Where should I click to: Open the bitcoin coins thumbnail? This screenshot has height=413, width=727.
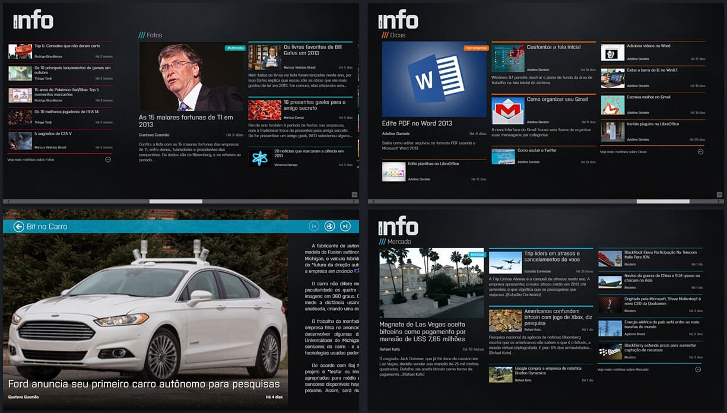[x=506, y=320]
